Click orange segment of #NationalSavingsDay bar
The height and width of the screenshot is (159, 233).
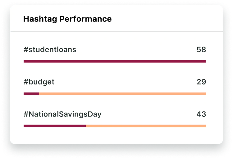(x=146, y=126)
